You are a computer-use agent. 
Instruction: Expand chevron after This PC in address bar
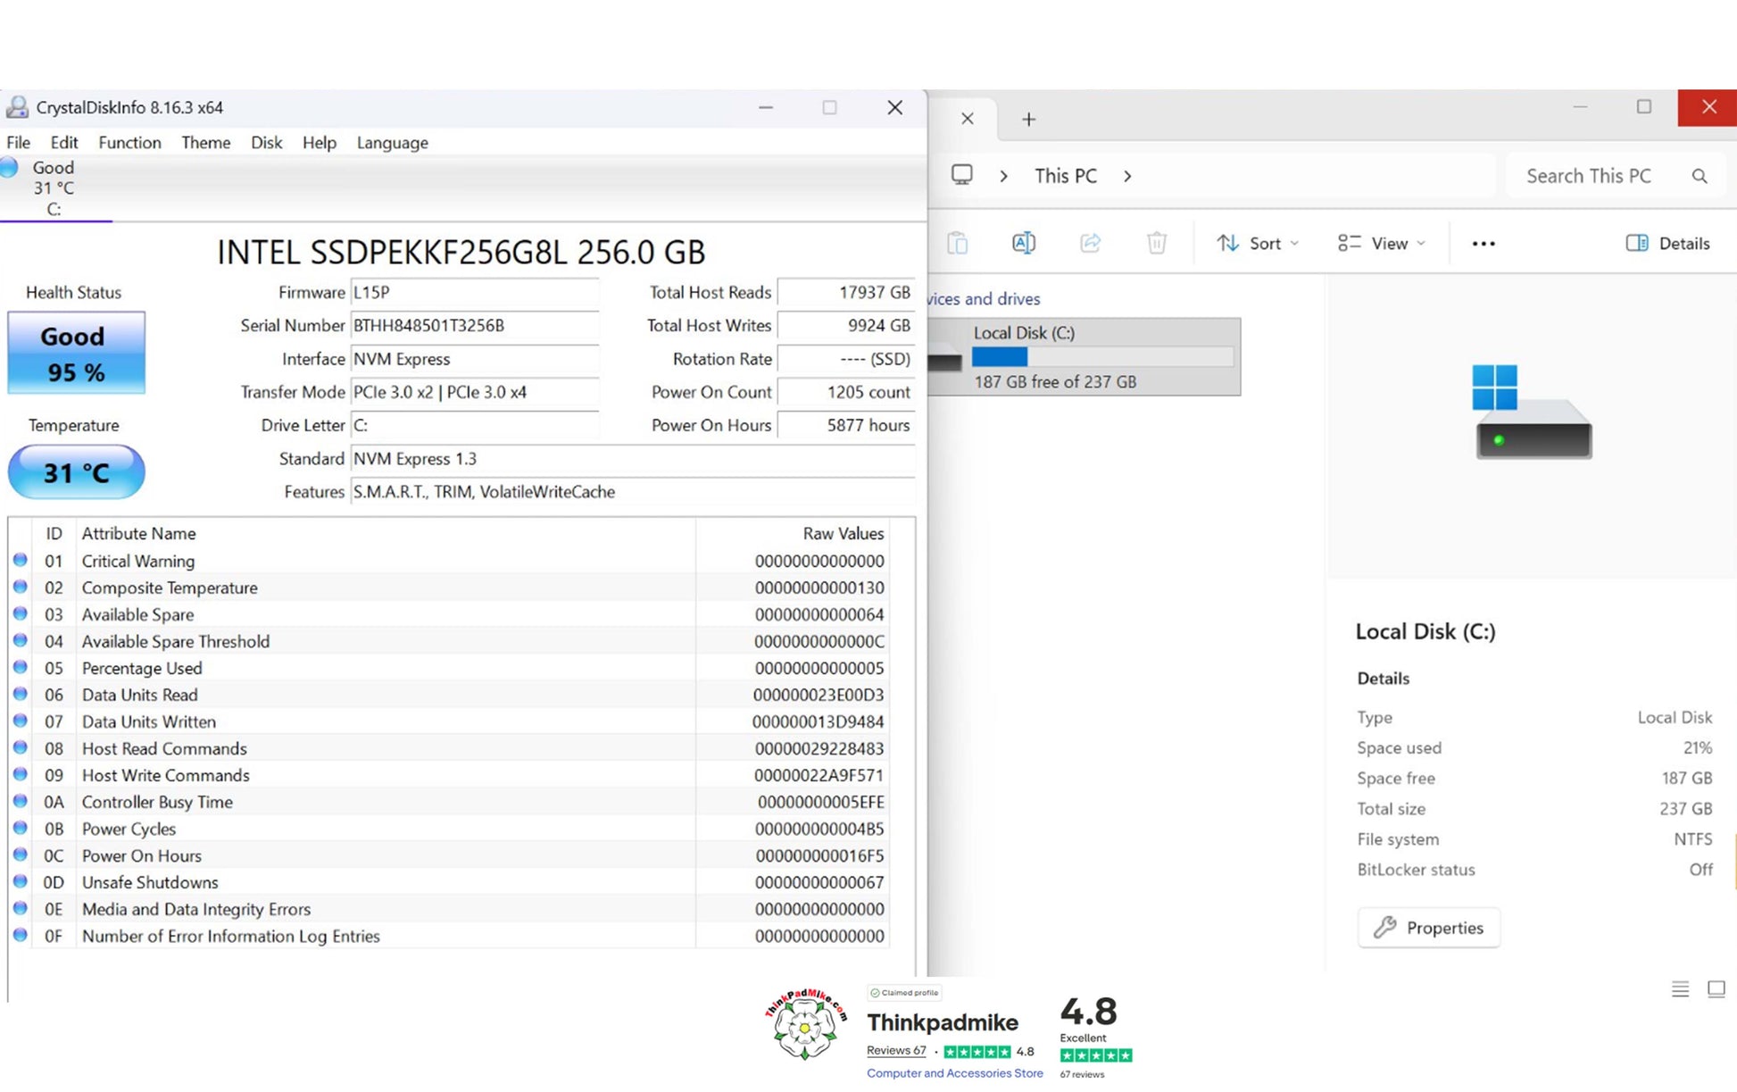coord(1127,176)
